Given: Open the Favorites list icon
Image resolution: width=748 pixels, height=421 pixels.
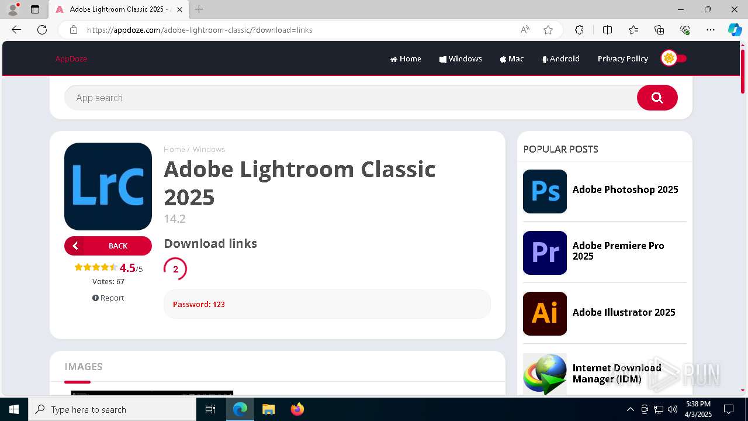Looking at the screenshot, I should tap(633, 30).
